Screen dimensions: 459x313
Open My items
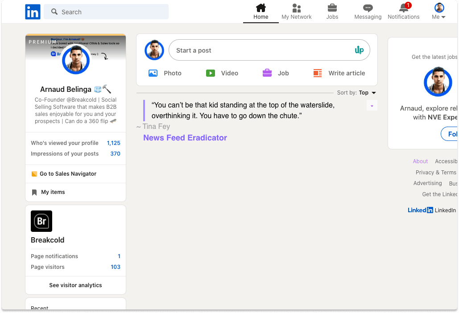[x=53, y=192]
